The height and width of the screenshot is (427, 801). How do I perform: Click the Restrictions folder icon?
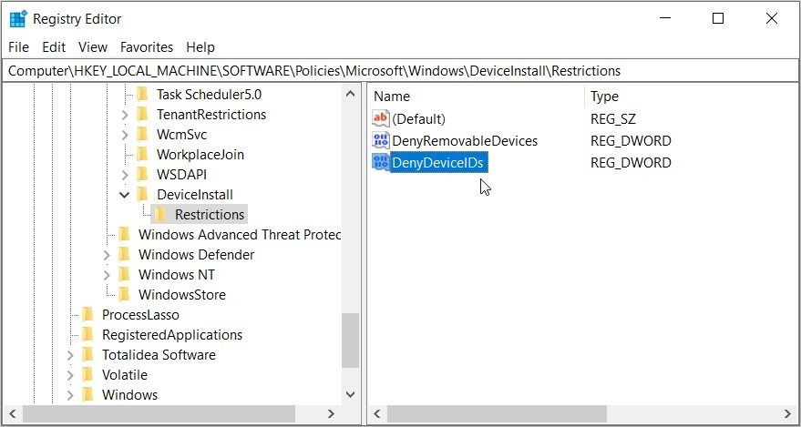click(x=161, y=214)
